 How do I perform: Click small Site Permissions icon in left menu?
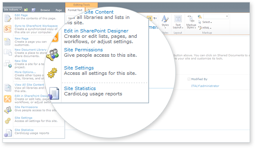point(8,110)
